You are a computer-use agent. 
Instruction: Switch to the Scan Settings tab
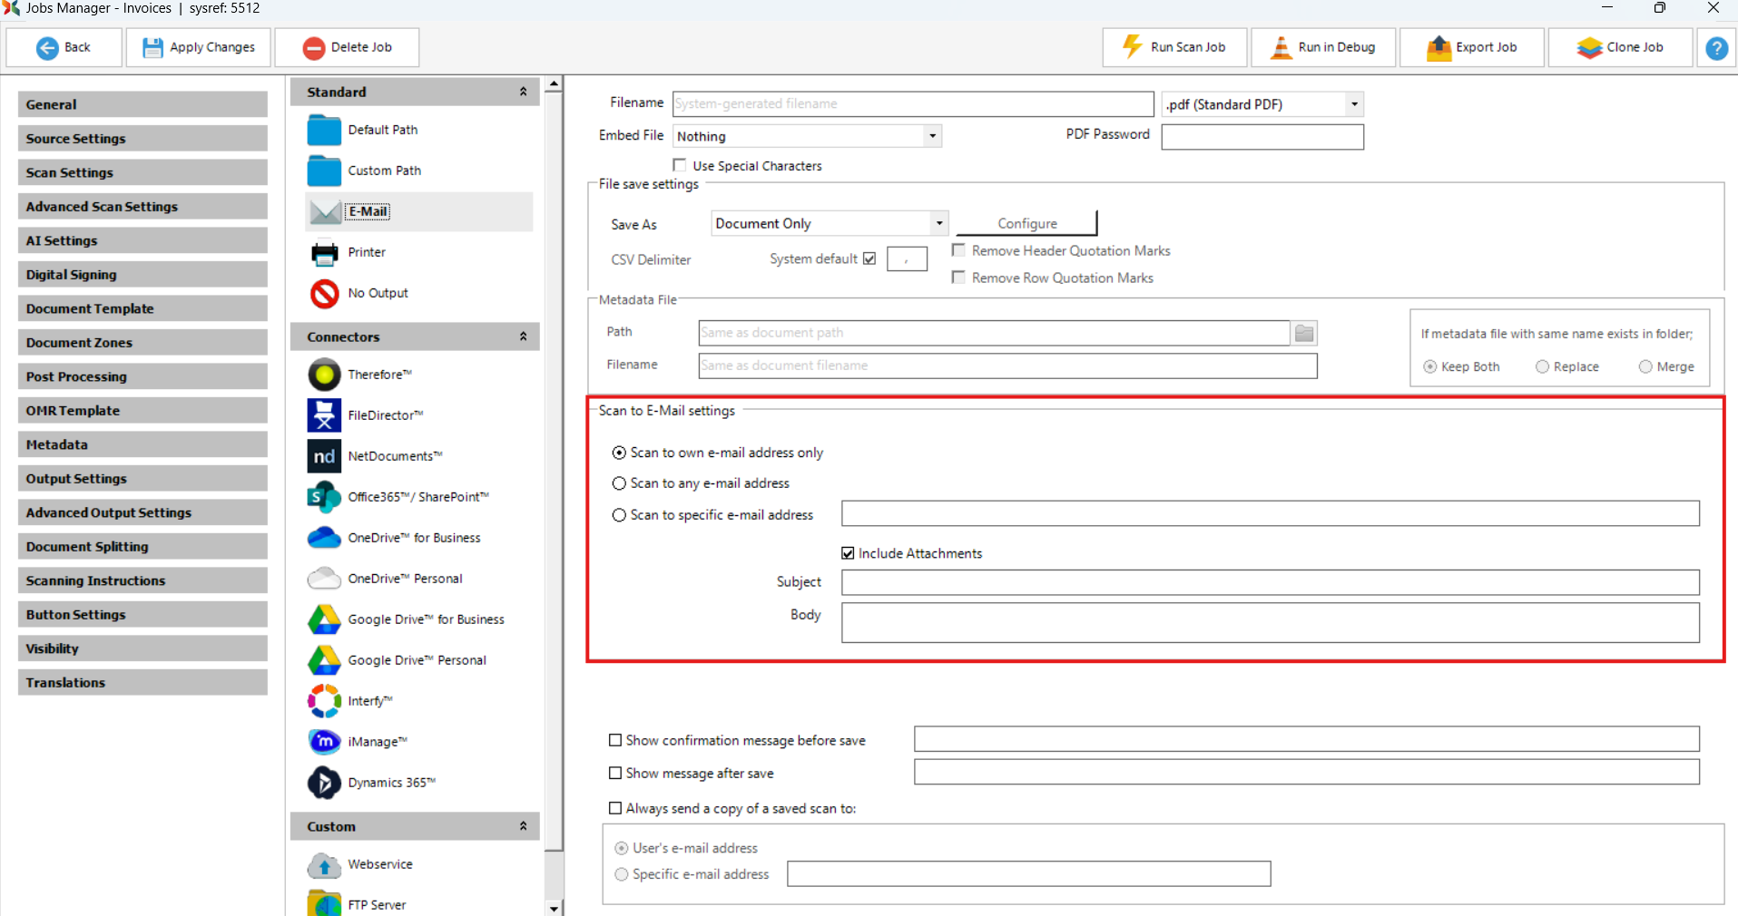(142, 172)
